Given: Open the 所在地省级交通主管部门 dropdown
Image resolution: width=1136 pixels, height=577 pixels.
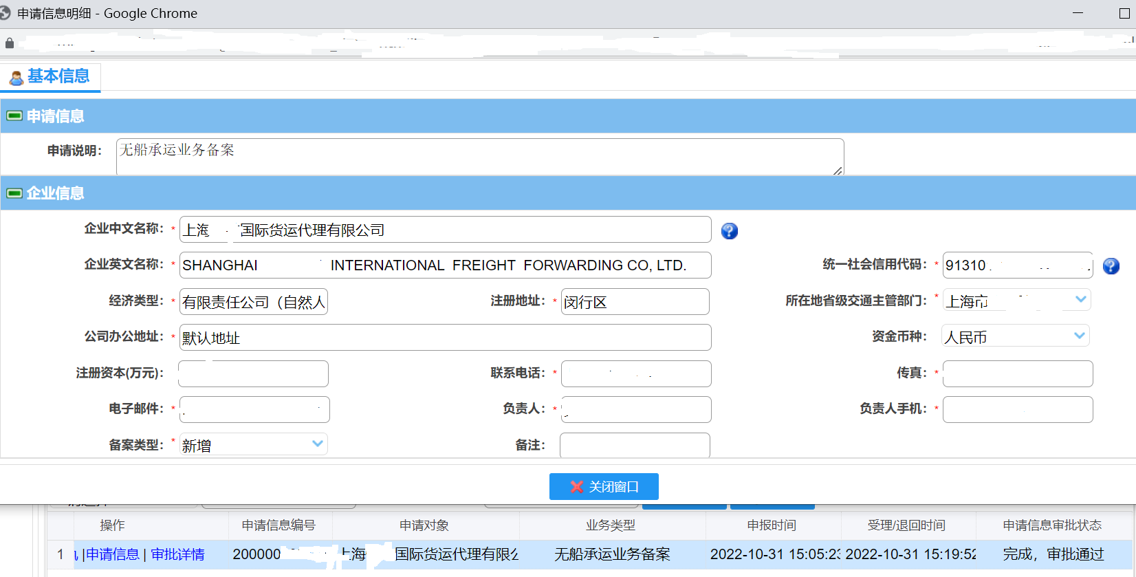Looking at the screenshot, I should 1016,300.
